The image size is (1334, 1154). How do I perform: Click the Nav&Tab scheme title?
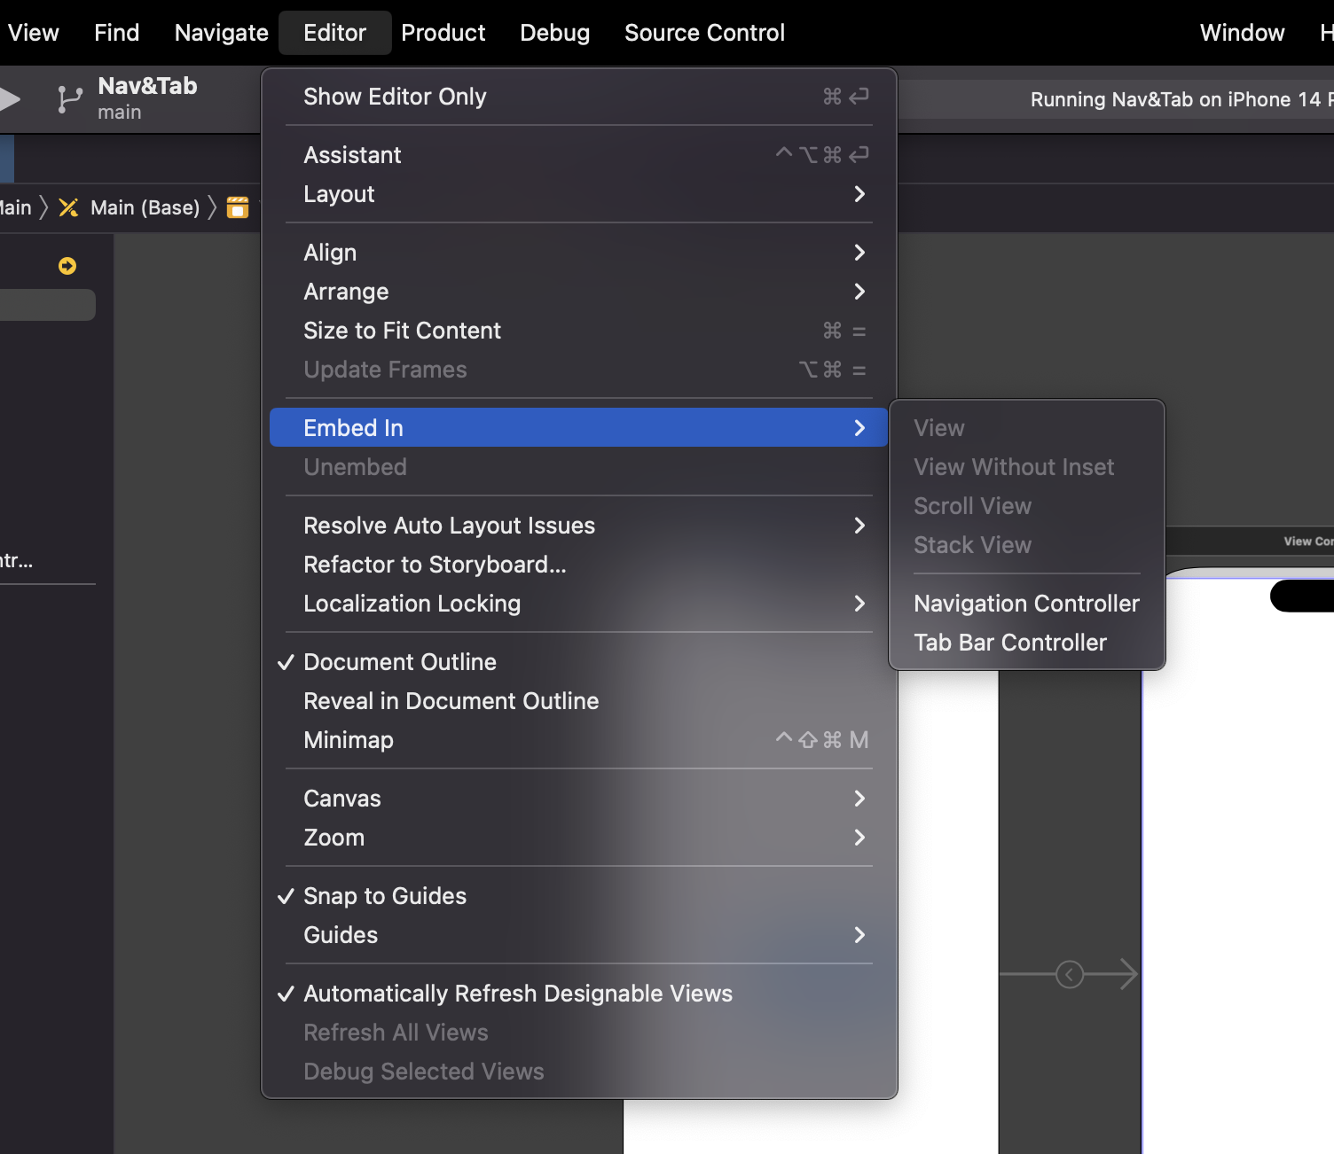tap(147, 86)
